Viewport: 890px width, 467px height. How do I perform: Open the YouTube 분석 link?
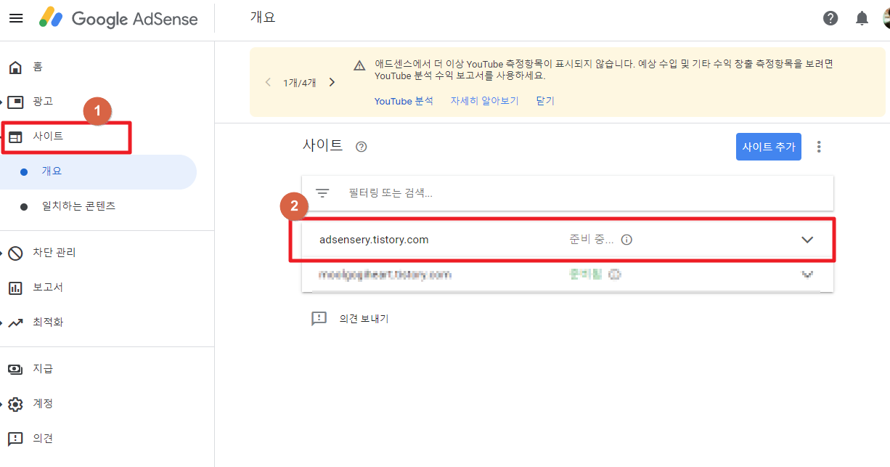[x=404, y=101]
